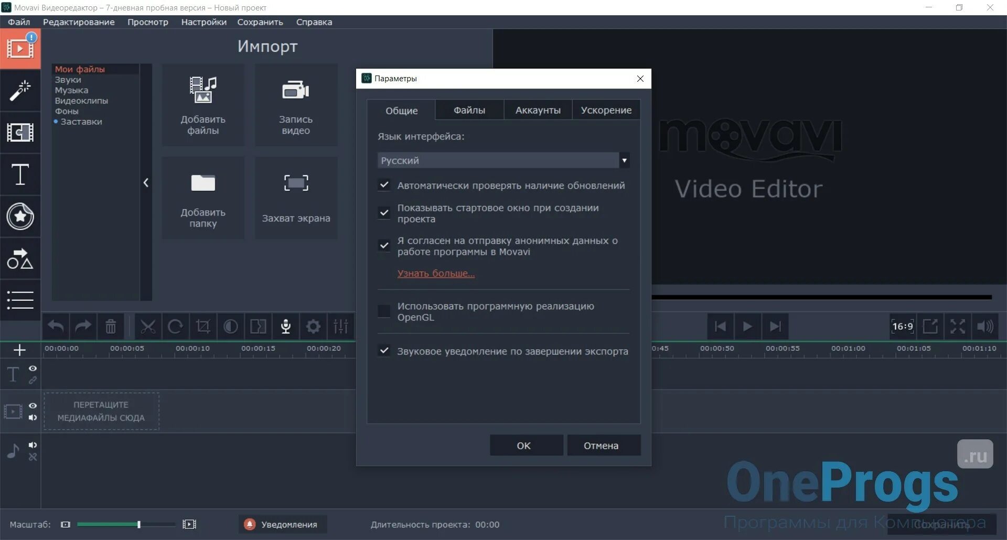The image size is (1007, 540).
Task: Uncheck show start window on project creation
Action: 384,213
